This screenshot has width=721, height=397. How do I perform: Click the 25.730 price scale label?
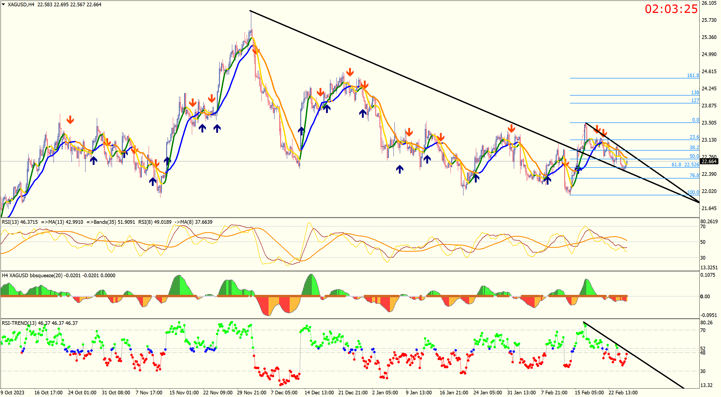tap(709, 20)
